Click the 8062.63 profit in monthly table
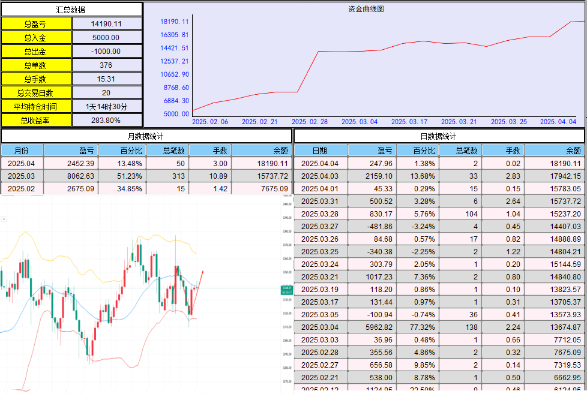The width and height of the screenshot is (587, 394). (x=80, y=176)
